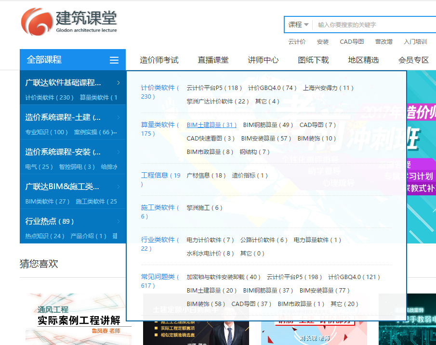Open BIM钢筋算量 (49) under 算量类软件
The height and width of the screenshot is (345, 436).
point(268,125)
